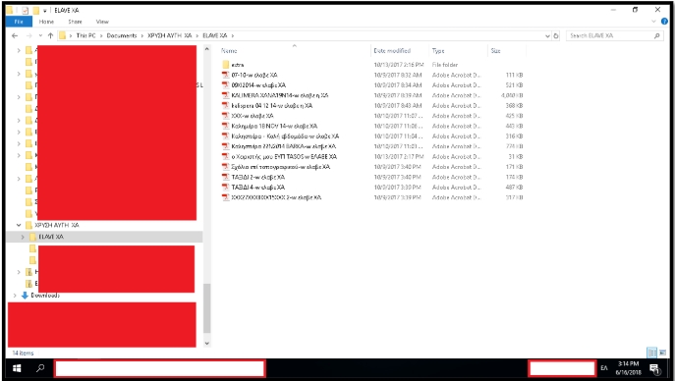This screenshot has width=675, height=381.
Task: Select the PDF icon of KALIMERA XANA file
Action: click(226, 95)
